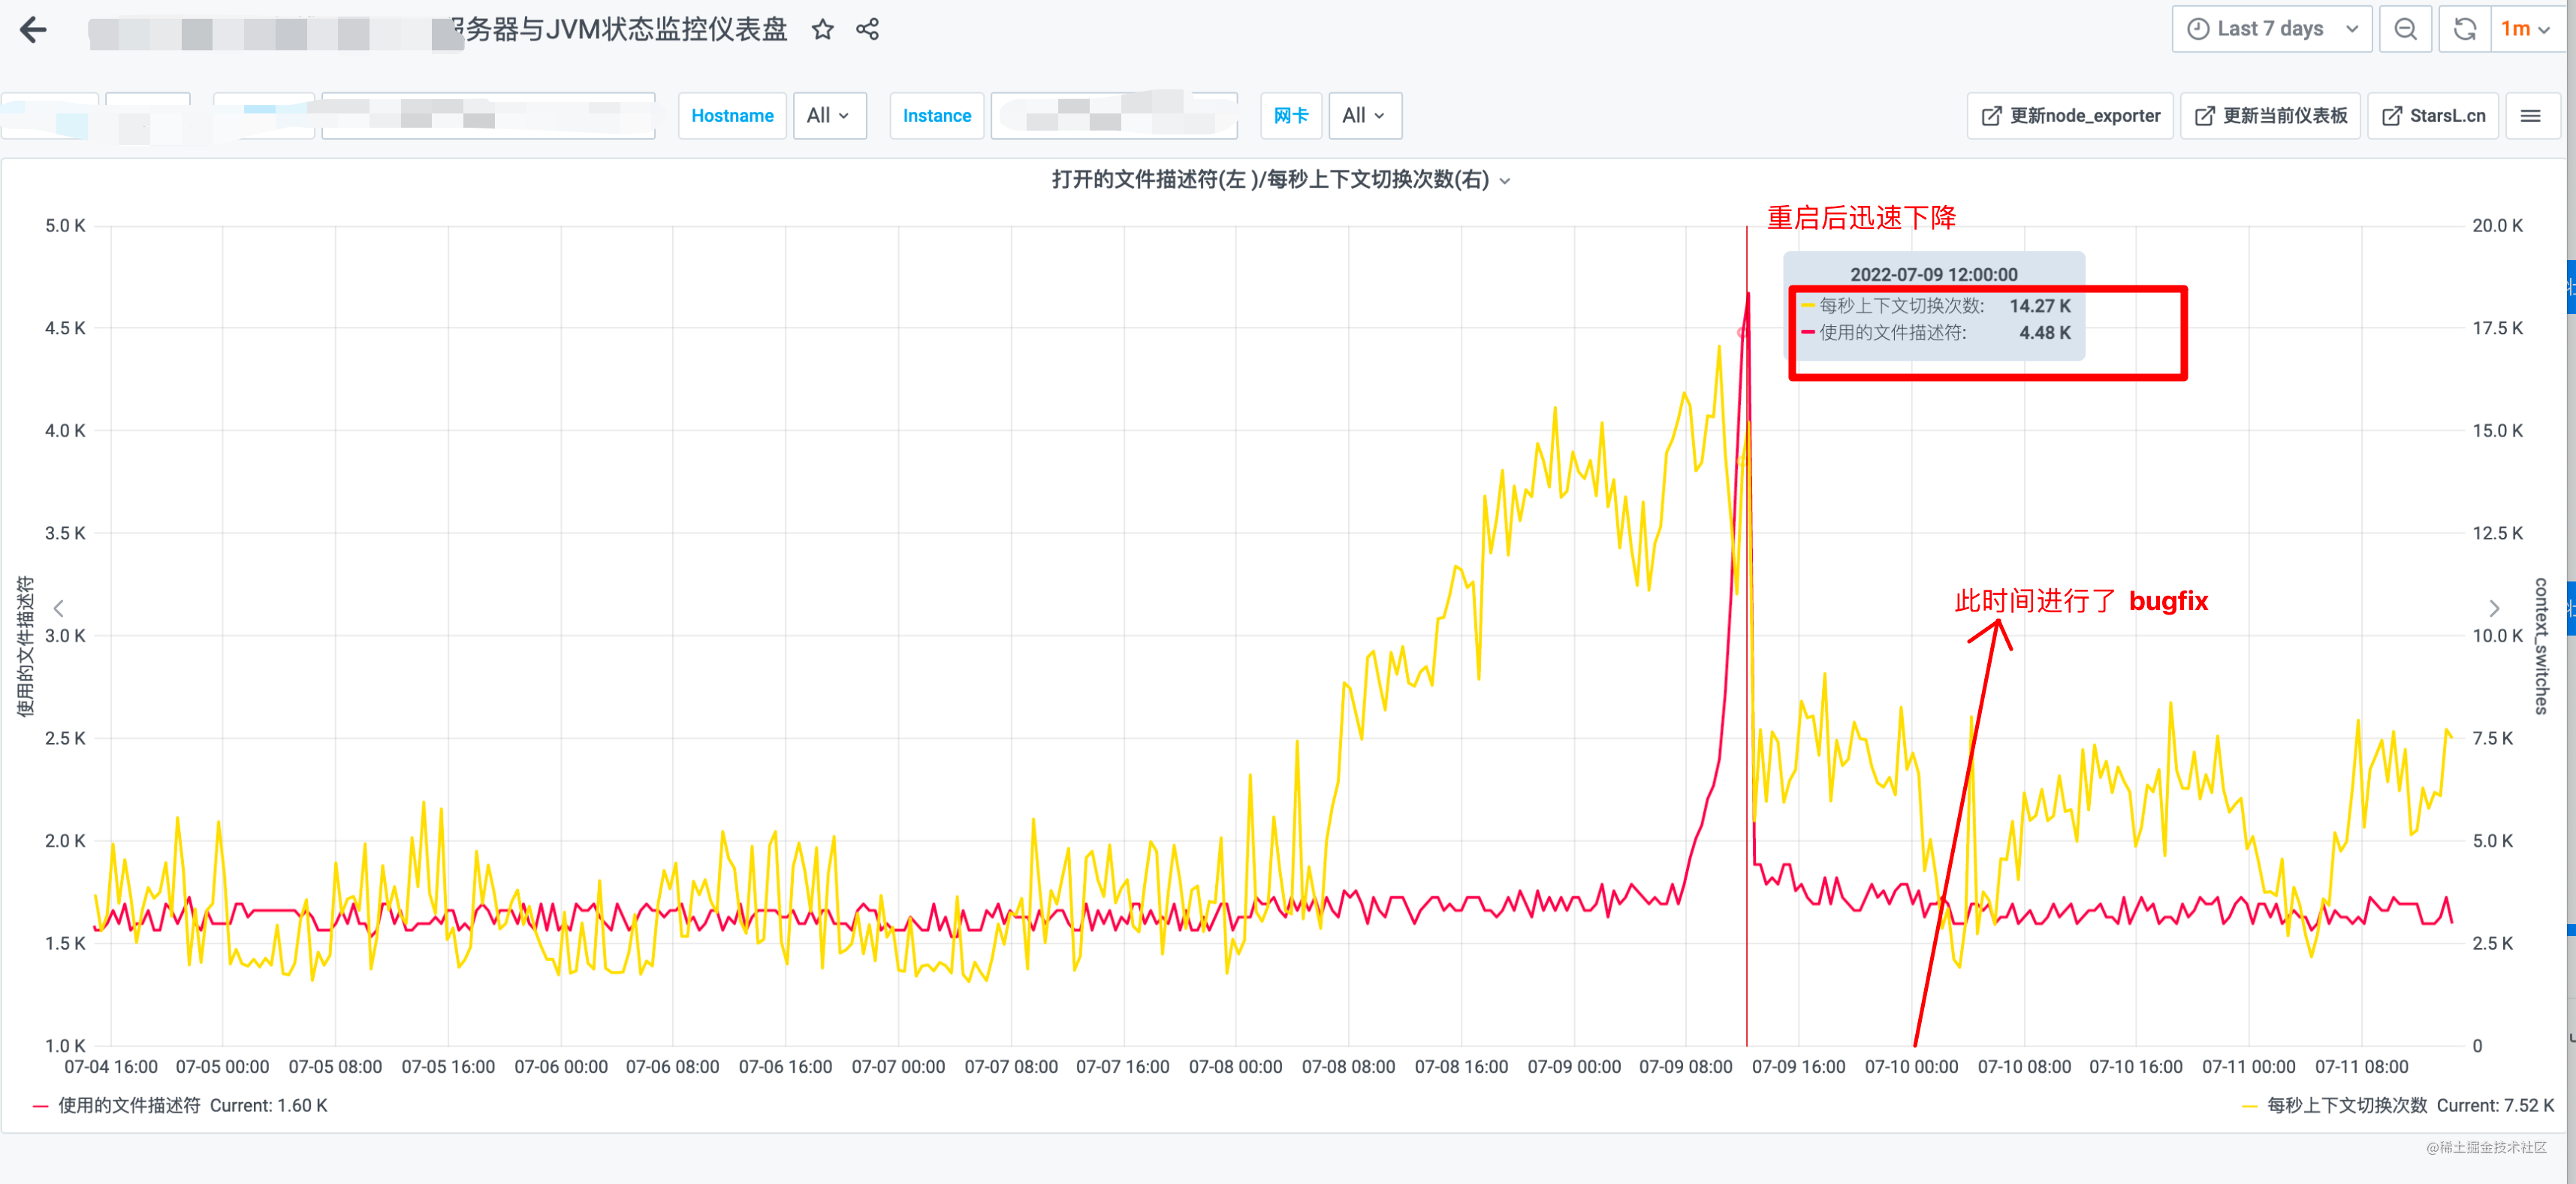Click x-axis label 07-09 08:00
The width and height of the screenshot is (2576, 1184).
pyautogui.click(x=1685, y=1067)
